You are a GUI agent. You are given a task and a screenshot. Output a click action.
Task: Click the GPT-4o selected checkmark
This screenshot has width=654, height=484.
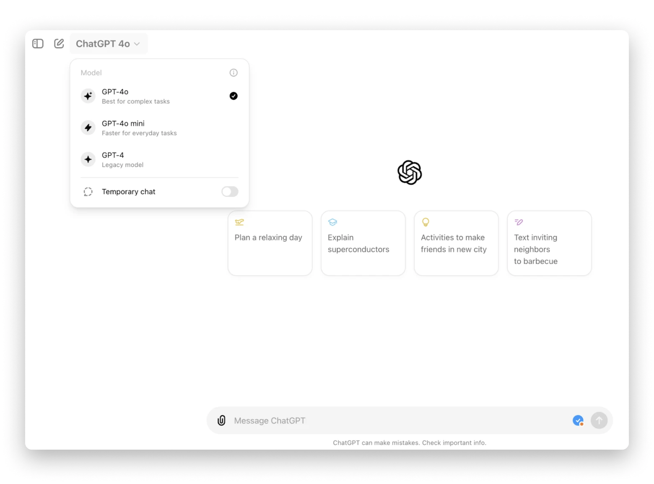tap(234, 96)
